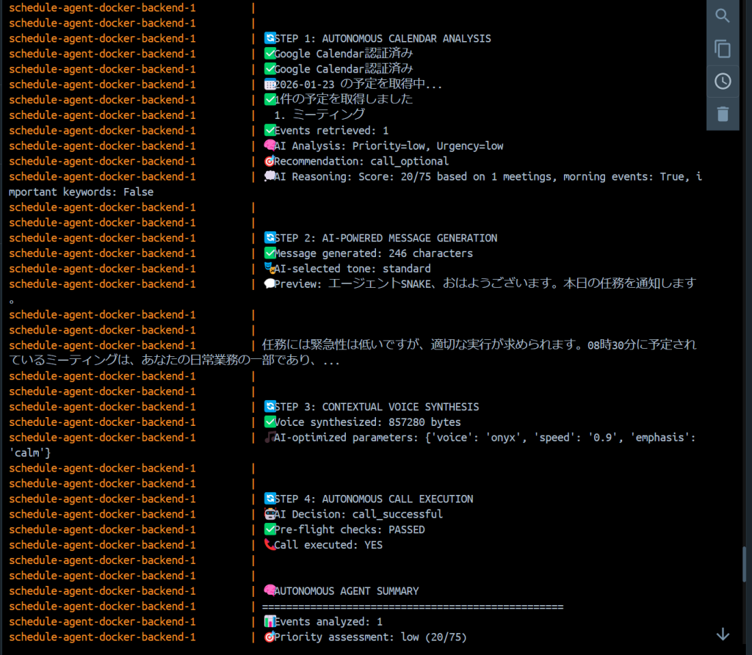The width and height of the screenshot is (752, 655).
Task: Click the AUTONOMOUS AGENT SUMMARY heading text
Action: pyautogui.click(x=346, y=591)
